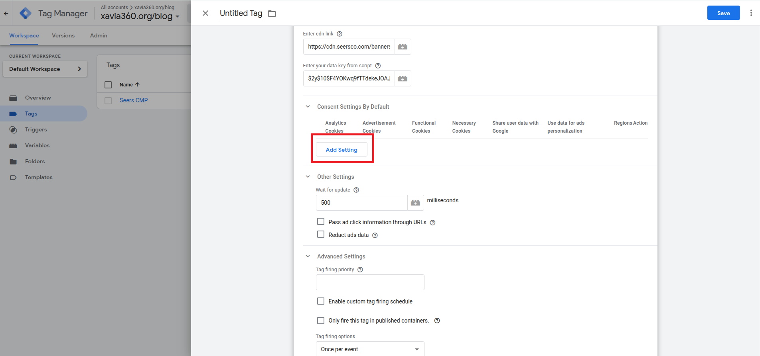Viewport: 760px width, 356px height.
Task: Open the xavia360.org/blog container dropdown
Action: [x=140, y=16]
